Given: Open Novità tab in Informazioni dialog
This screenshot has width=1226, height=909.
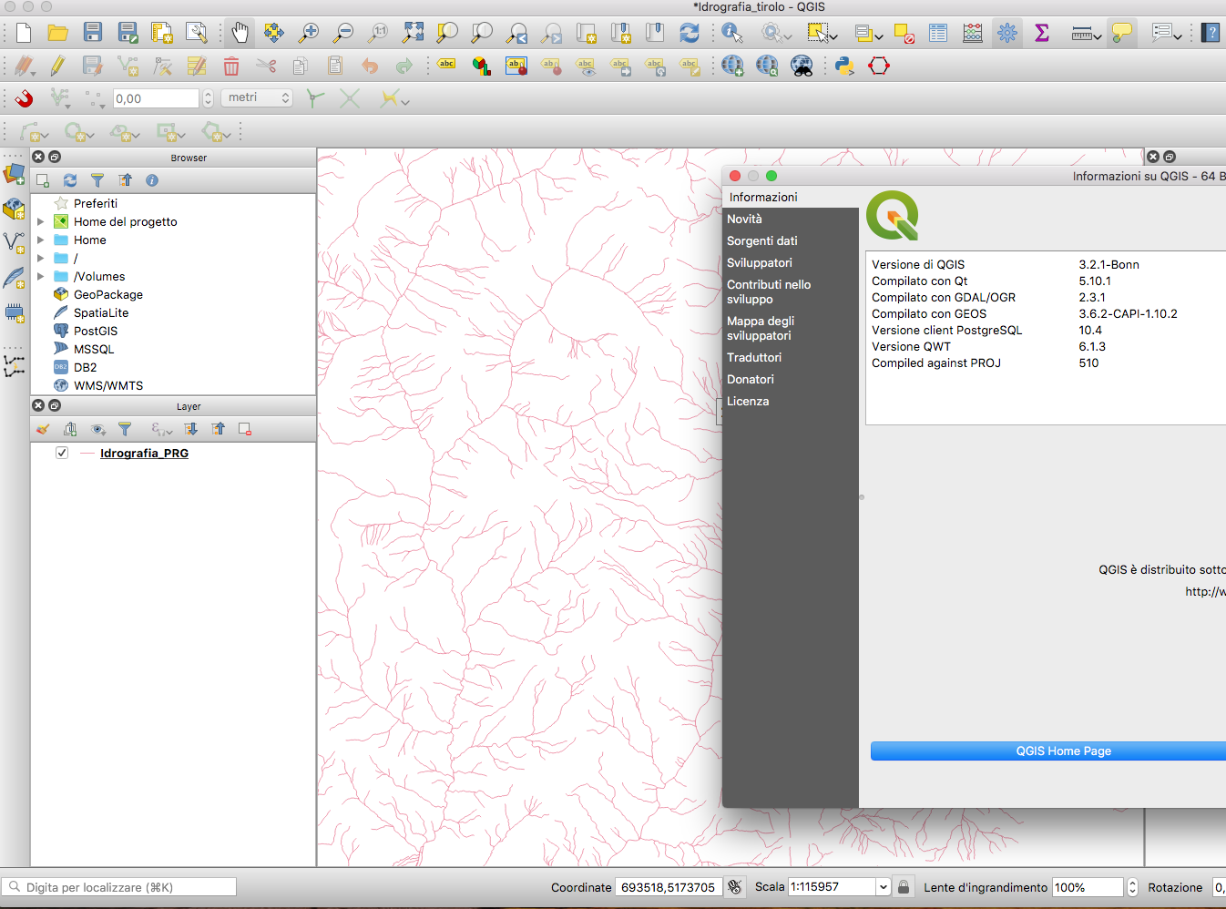Looking at the screenshot, I should tap(744, 219).
